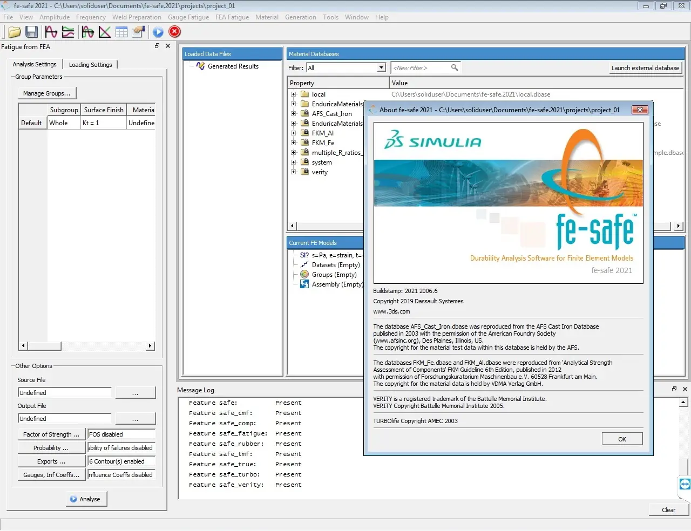Expand the verity database node

pos(294,172)
